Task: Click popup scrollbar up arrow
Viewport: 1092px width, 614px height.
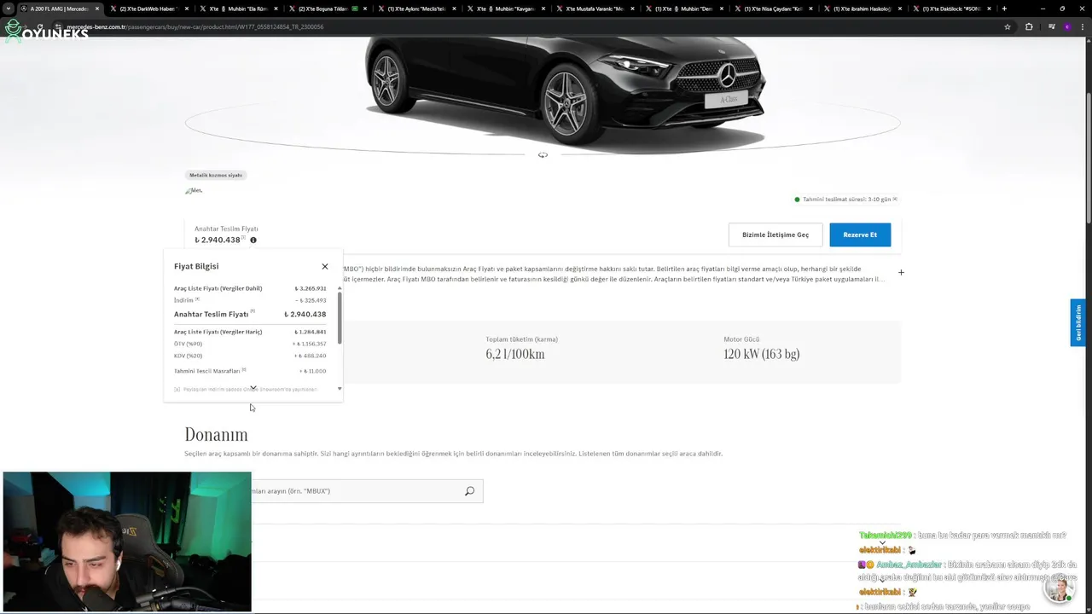Action: (x=340, y=288)
